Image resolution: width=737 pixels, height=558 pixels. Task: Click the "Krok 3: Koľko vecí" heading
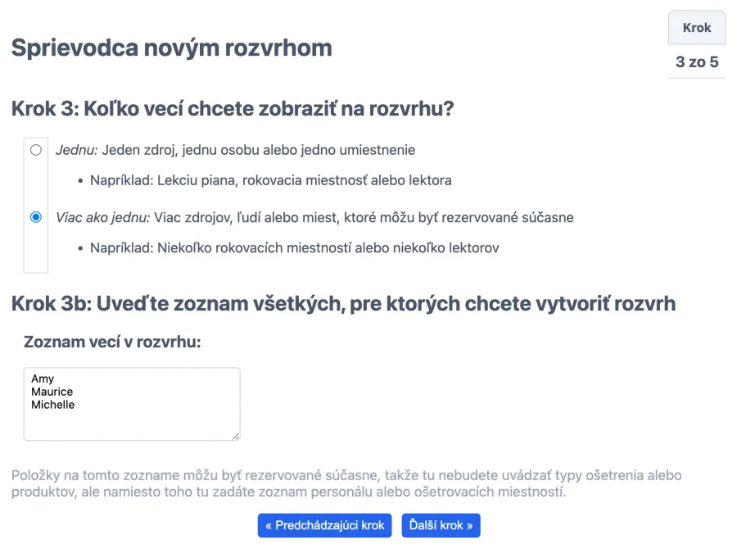click(233, 108)
